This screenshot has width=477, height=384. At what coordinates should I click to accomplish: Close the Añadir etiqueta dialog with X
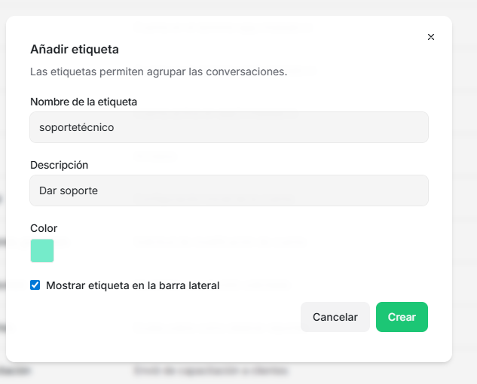click(x=431, y=37)
